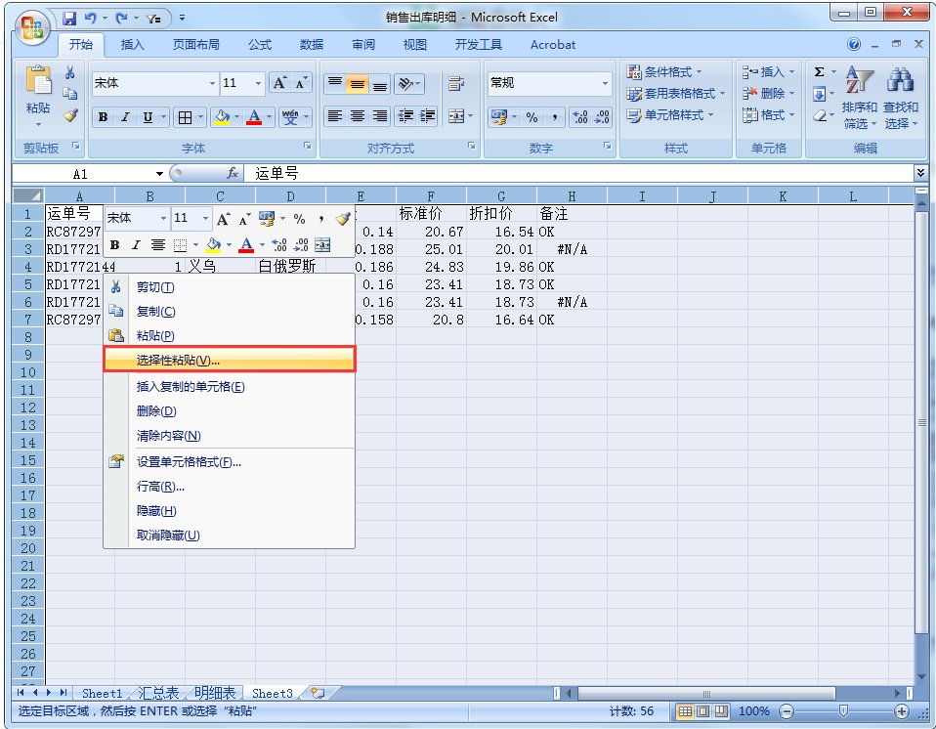The height and width of the screenshot is (729, 936).
Task: Toggle underline formatting in the ribbon
Action: [x=149, y=117]
